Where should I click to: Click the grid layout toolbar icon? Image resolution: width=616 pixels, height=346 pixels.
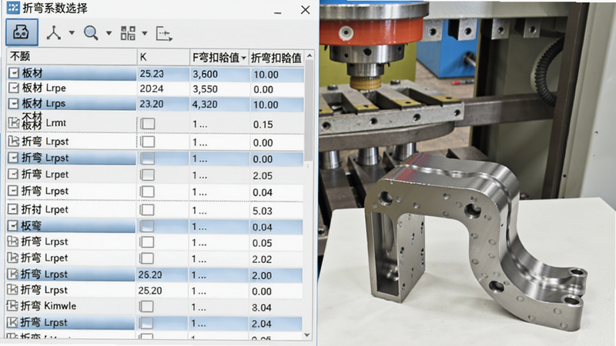click(x=128, y=33)
